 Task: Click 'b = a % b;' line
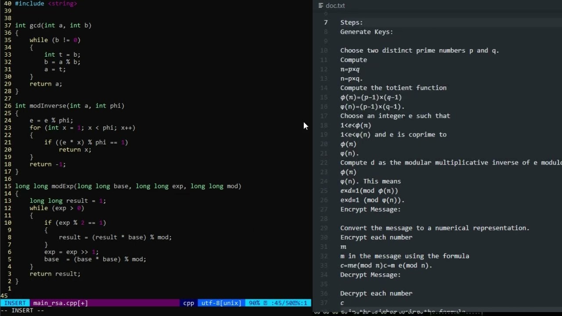62,62
